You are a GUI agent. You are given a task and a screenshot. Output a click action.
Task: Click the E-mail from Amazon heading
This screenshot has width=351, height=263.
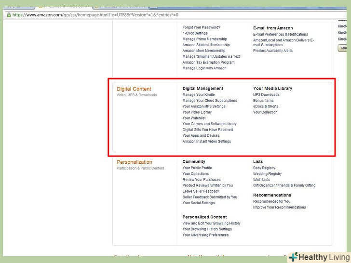coord(273,28)
